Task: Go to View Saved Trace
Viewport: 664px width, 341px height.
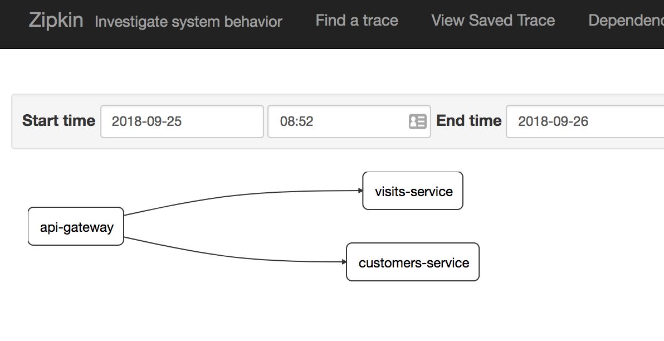Action: pyautogui.click(x=493, y=21)
